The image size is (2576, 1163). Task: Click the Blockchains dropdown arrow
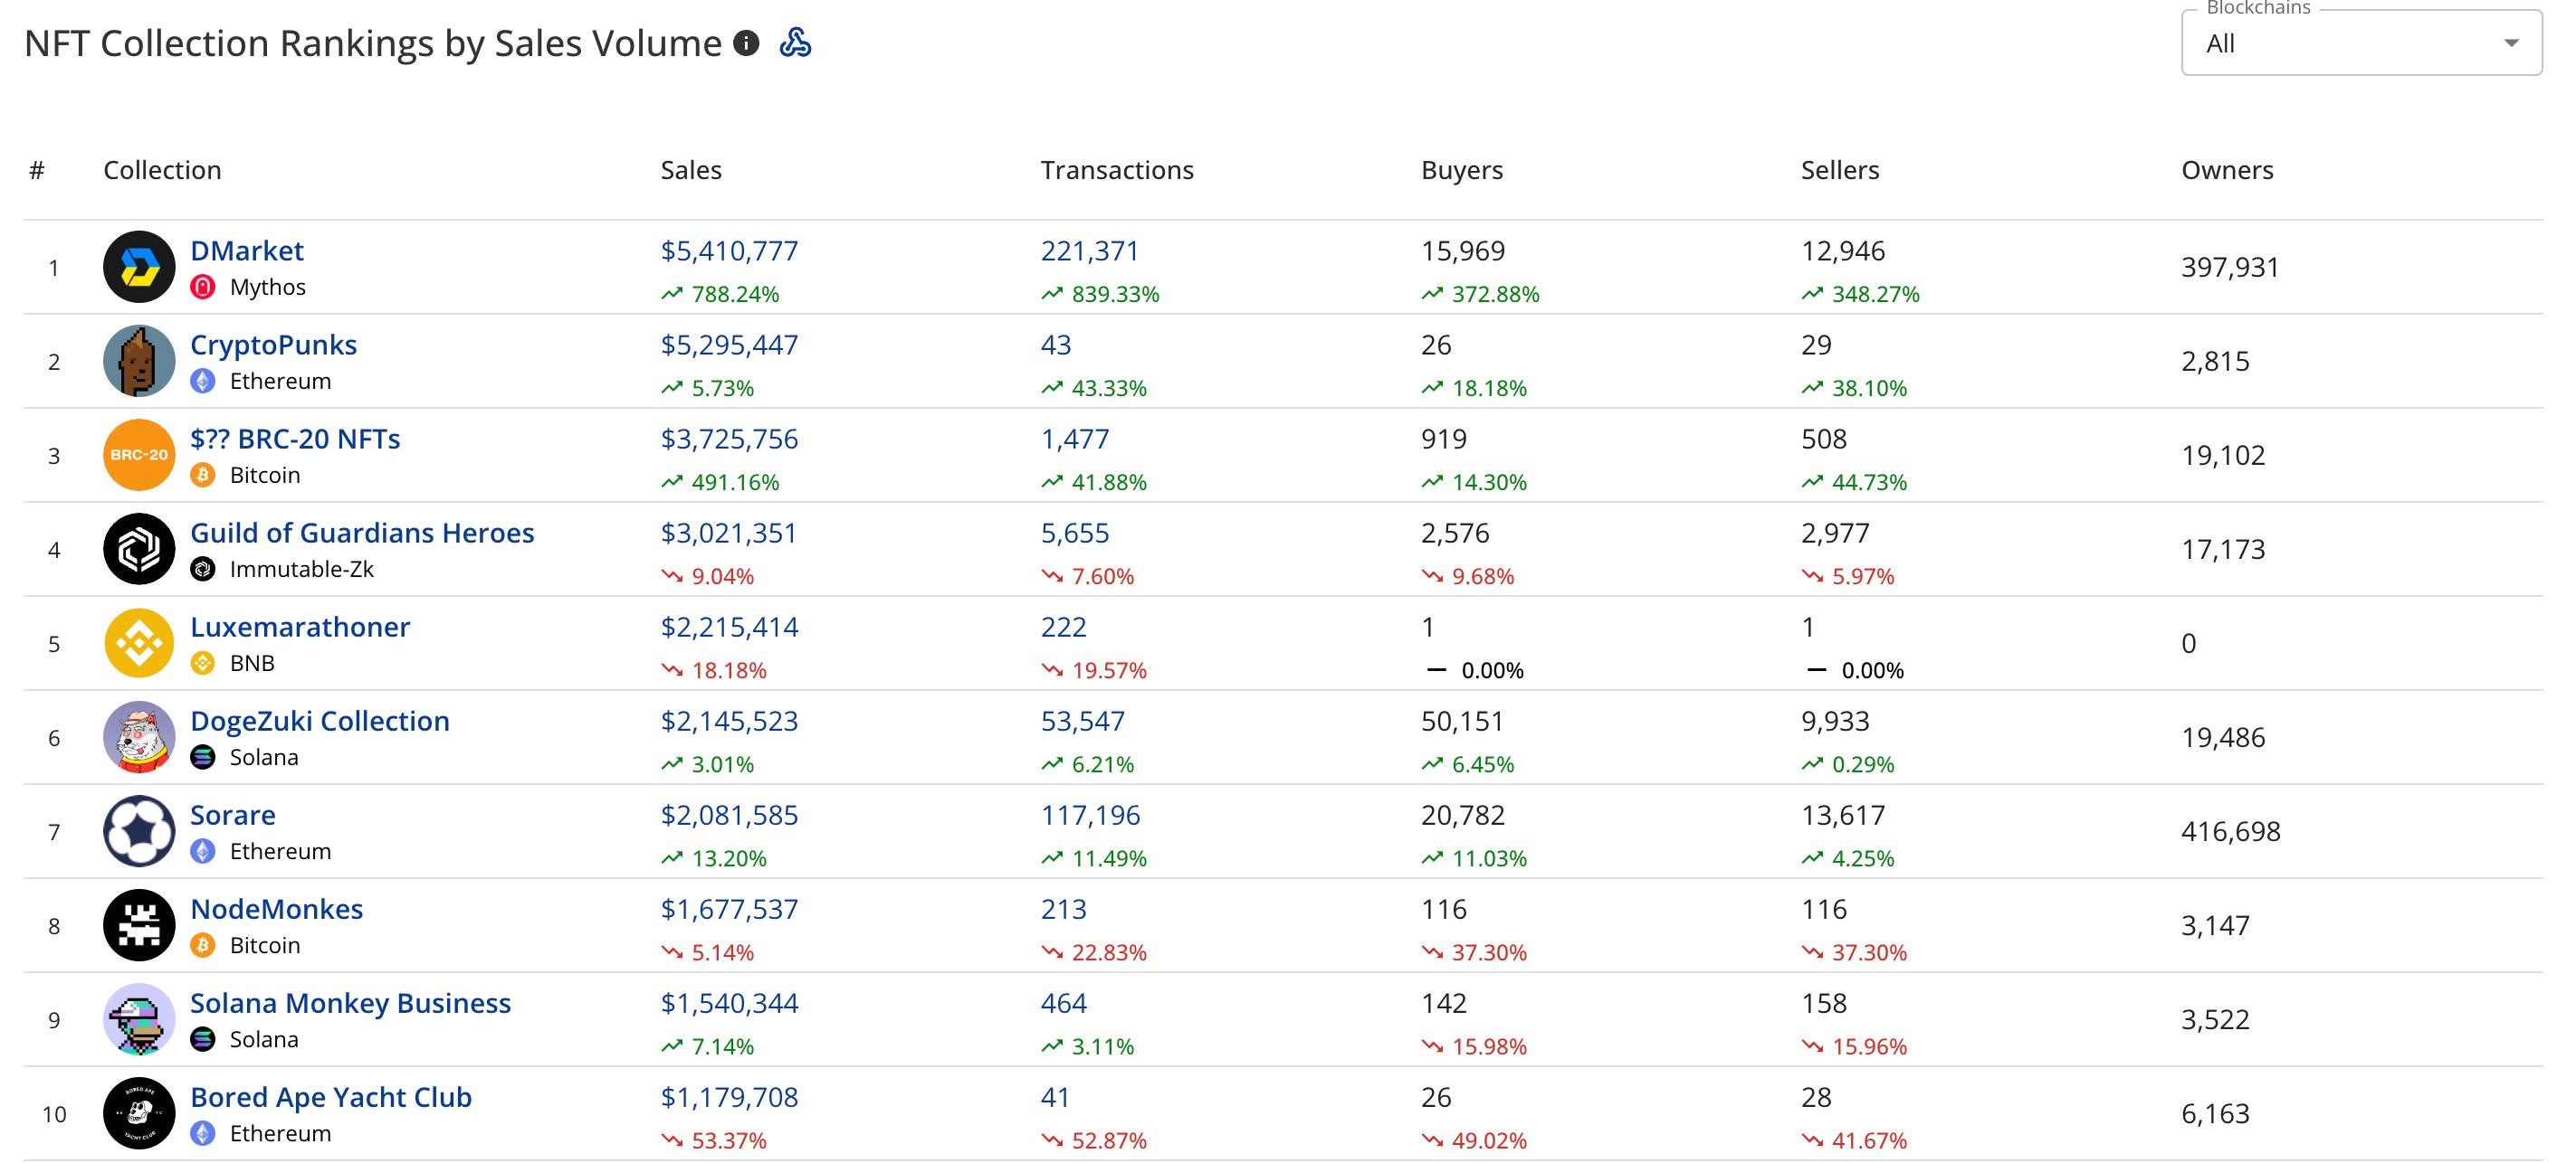click(2510, 43)
